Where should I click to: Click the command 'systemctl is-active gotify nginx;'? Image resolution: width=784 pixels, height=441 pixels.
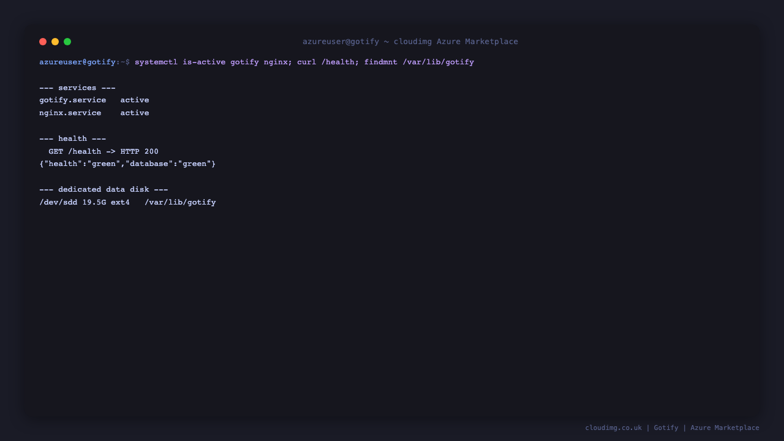click(213, 62)
